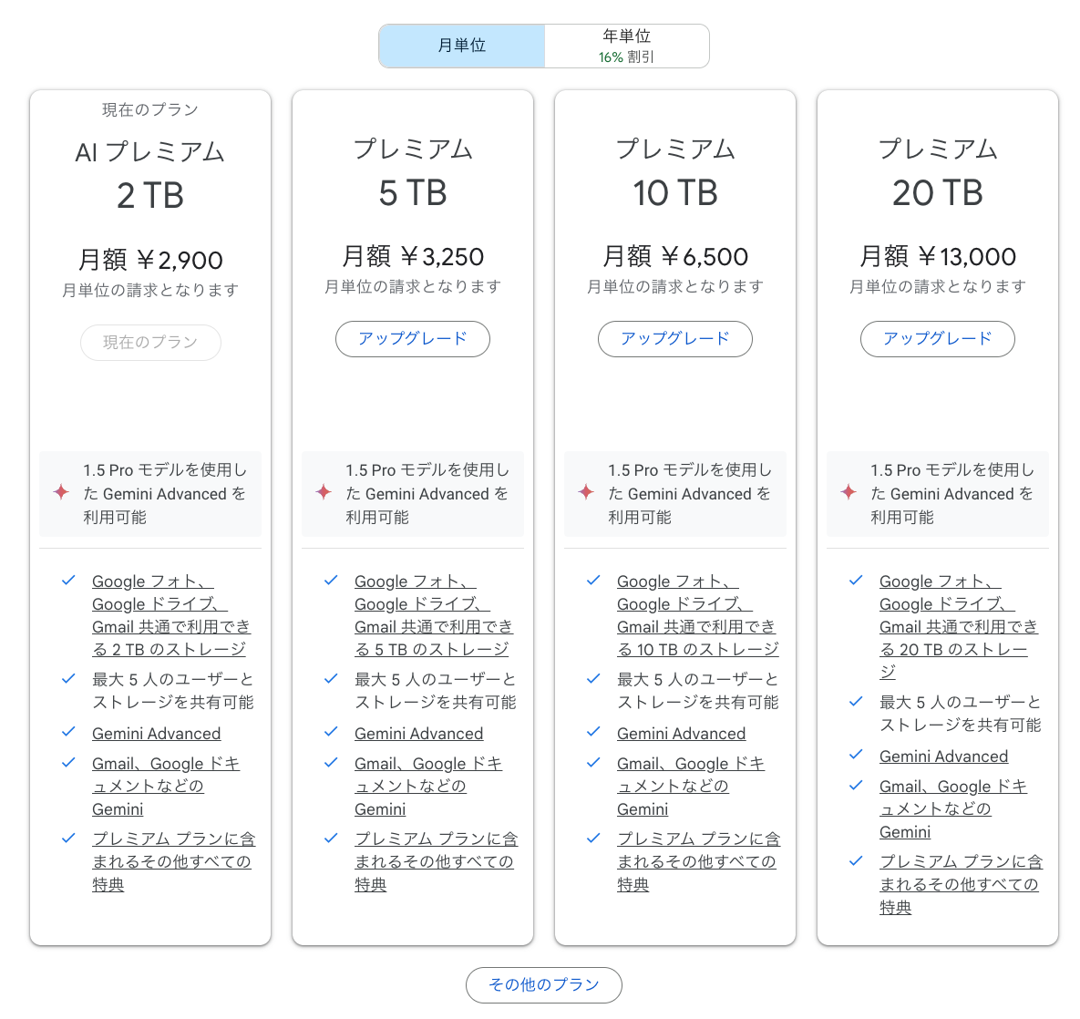Click Gemini sparkle icon in 5 TB plan
Screen dimensions: 1080x1019
(324, 493)
